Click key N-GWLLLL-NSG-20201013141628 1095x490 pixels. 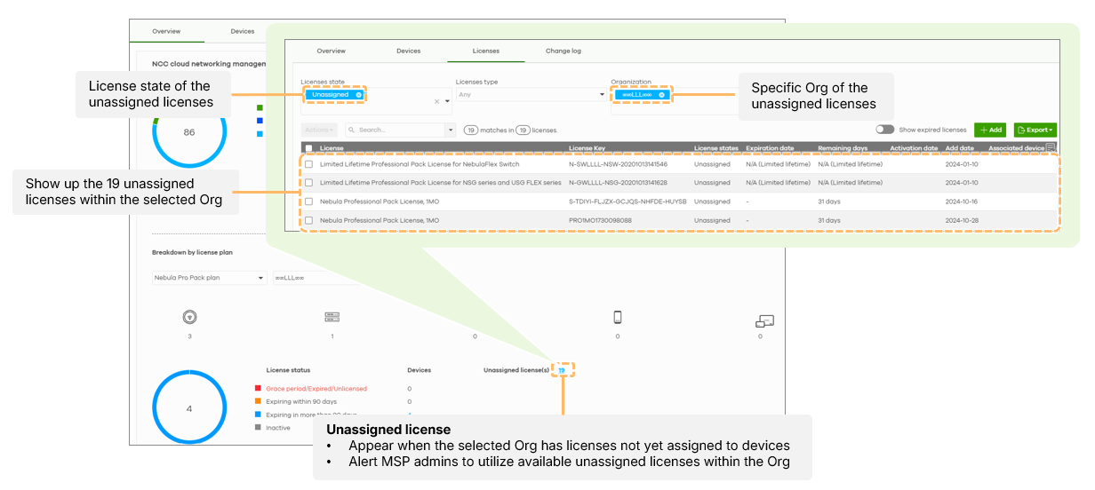pos(618,183)
